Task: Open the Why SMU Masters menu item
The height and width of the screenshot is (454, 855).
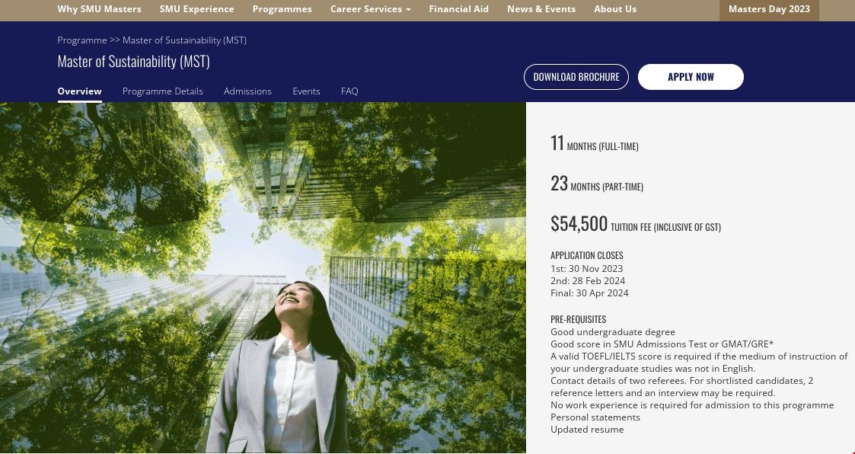Action: tap(99, 9)
